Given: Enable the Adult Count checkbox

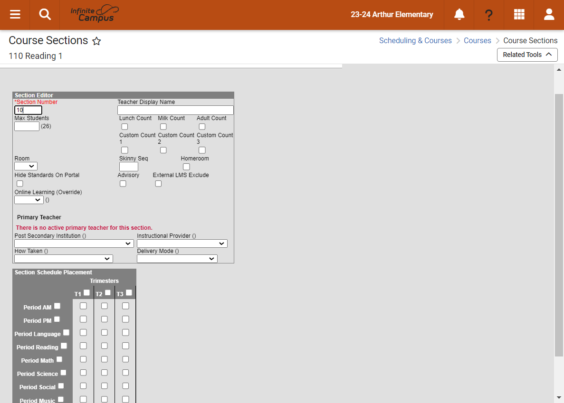Looking at the screenshot, I should 202,126.
